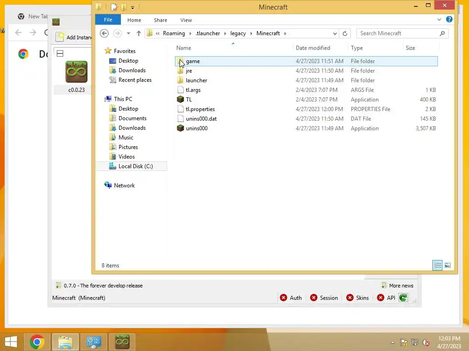
Task: Click the c0.0.23 instance icon in launcher
Action: pyautogui.click(x=76, y=72)
